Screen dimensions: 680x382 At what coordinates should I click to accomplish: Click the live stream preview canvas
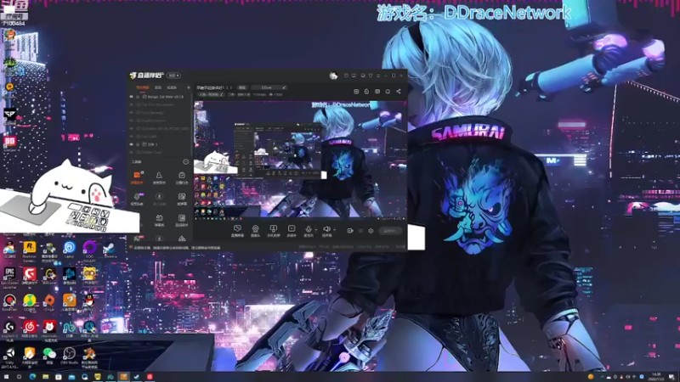pyautogui.click(x=300, y=160)
